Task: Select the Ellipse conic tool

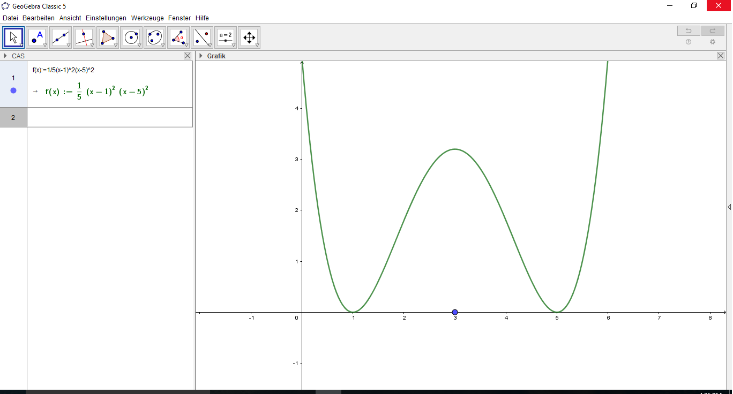Action: coord(155,37)
